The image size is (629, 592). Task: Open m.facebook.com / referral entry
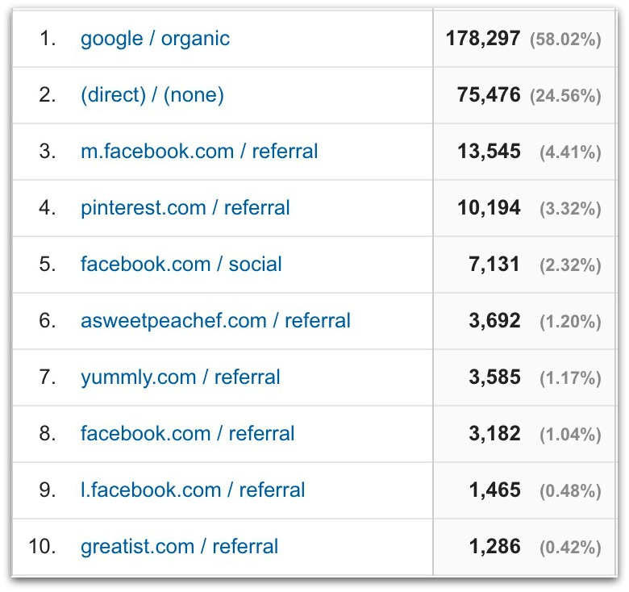[199, 152]
